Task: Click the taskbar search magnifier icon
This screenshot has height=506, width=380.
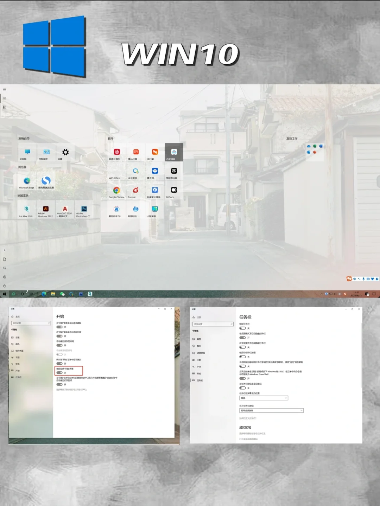Action: [x=13, y=294]
